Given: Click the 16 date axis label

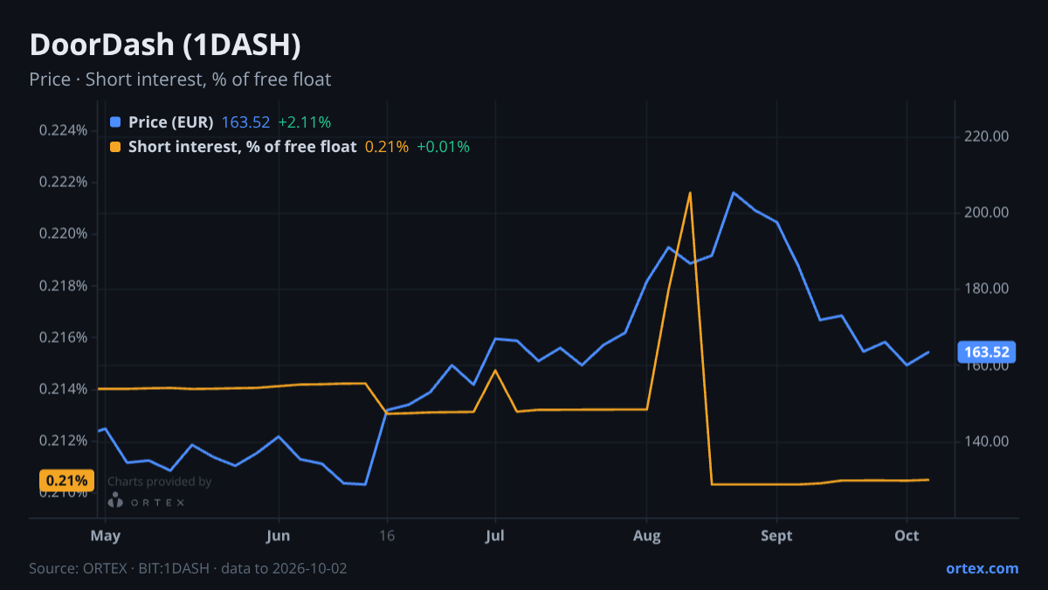Looking at the screenshot, I should (387, 536).
